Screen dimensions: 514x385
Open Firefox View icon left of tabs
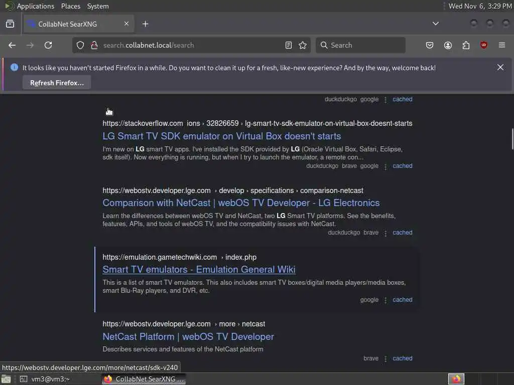coord(10,24)
